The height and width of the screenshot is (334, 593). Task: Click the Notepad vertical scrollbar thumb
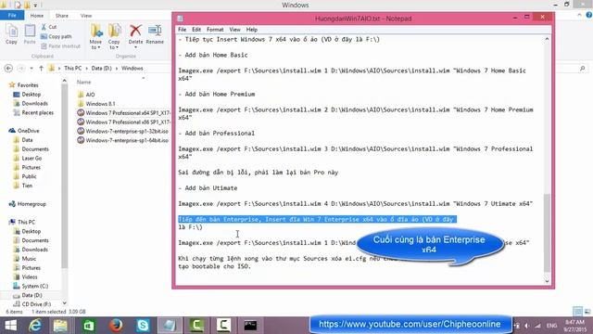point(547,233)
